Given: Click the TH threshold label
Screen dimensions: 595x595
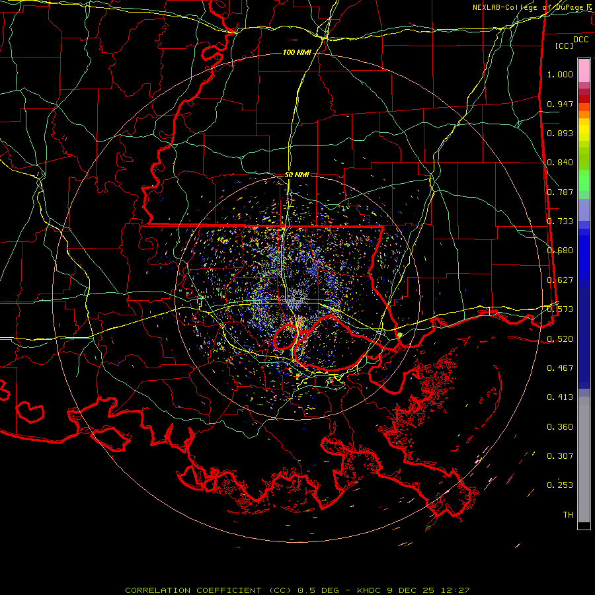Looking at the screenshot, I should point(568,515).
